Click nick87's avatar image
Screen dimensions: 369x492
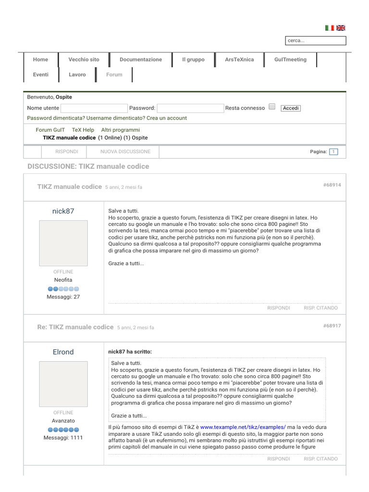pyautogui.click(x=63, y=243)
